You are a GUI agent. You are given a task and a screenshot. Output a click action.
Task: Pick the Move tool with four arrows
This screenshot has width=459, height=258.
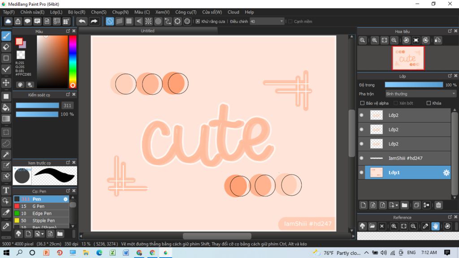pos(6,82)
